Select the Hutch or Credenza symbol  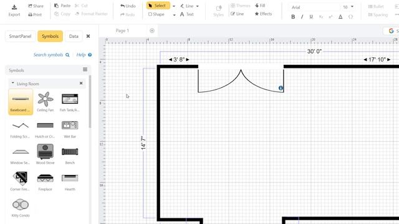click(x=45, y=129)
